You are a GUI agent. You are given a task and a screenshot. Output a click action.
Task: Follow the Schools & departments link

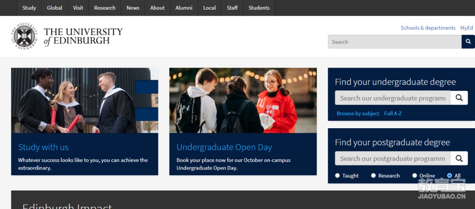(x=428, y=28)
